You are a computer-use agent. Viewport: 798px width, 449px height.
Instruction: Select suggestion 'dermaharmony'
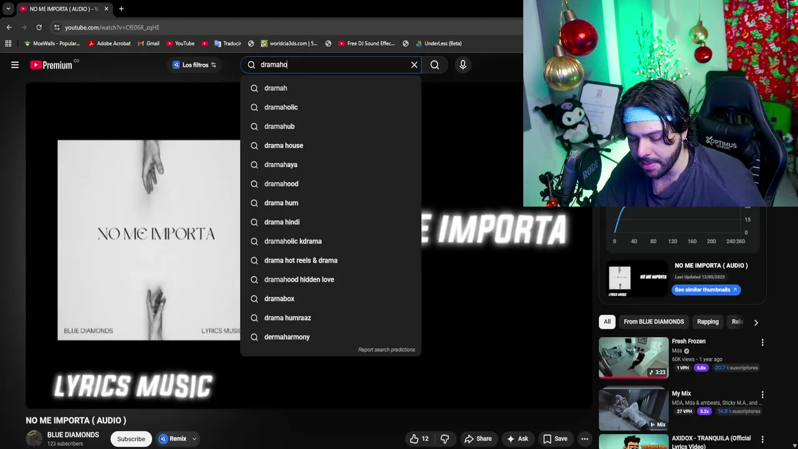(x=330, y=337)
